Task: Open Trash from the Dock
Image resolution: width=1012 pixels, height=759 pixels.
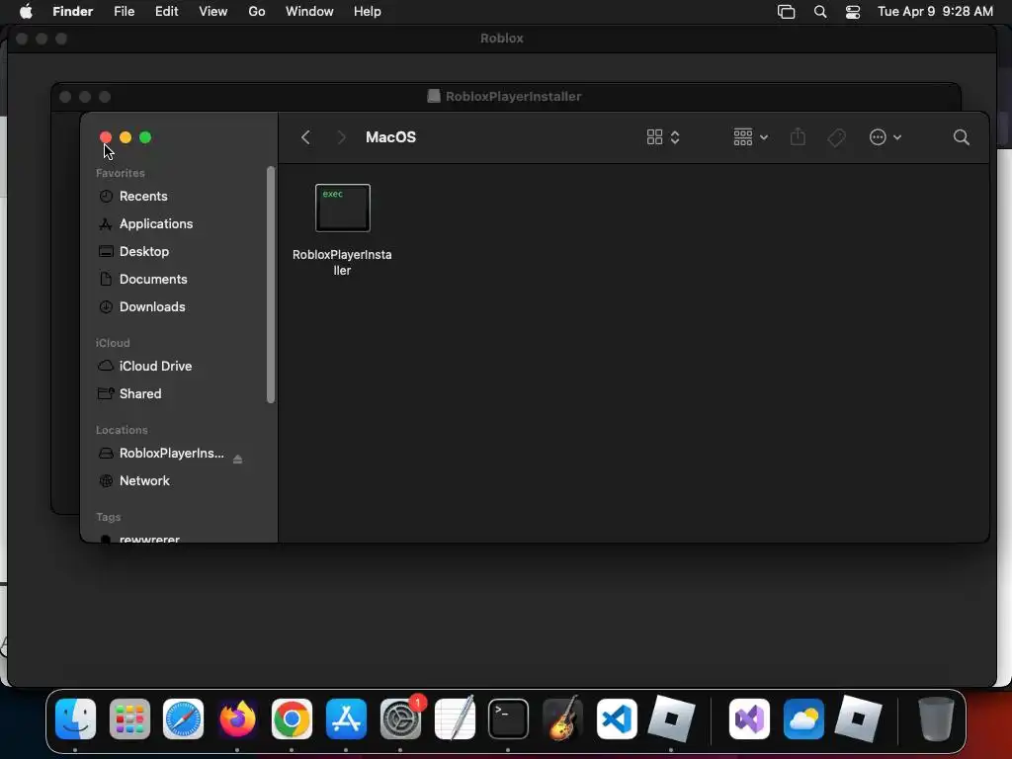Action: pos(936,719)
